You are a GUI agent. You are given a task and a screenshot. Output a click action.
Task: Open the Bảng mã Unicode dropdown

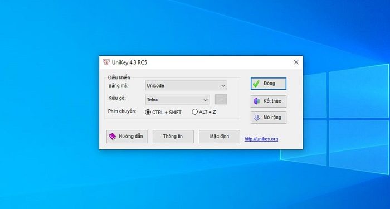pyautogui.click(x=186, y=86)
